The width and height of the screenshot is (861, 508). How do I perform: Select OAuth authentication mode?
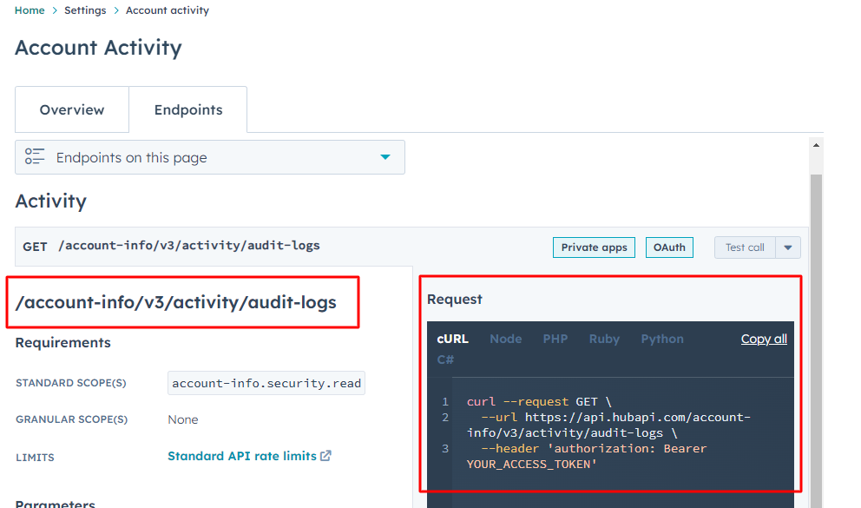pyautogui.click(x=669, y=247)
